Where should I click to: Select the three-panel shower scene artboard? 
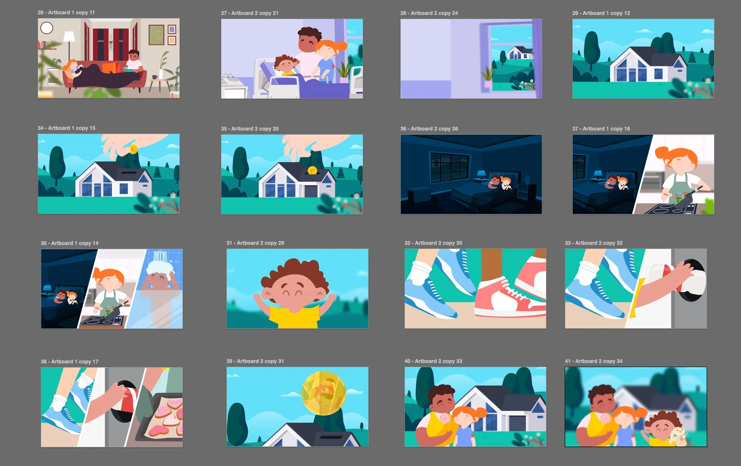112,289
